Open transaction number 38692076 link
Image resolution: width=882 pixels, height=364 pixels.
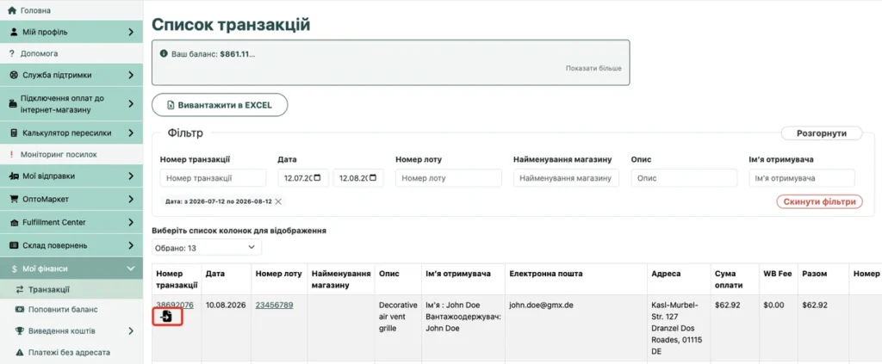coord(175,305)
